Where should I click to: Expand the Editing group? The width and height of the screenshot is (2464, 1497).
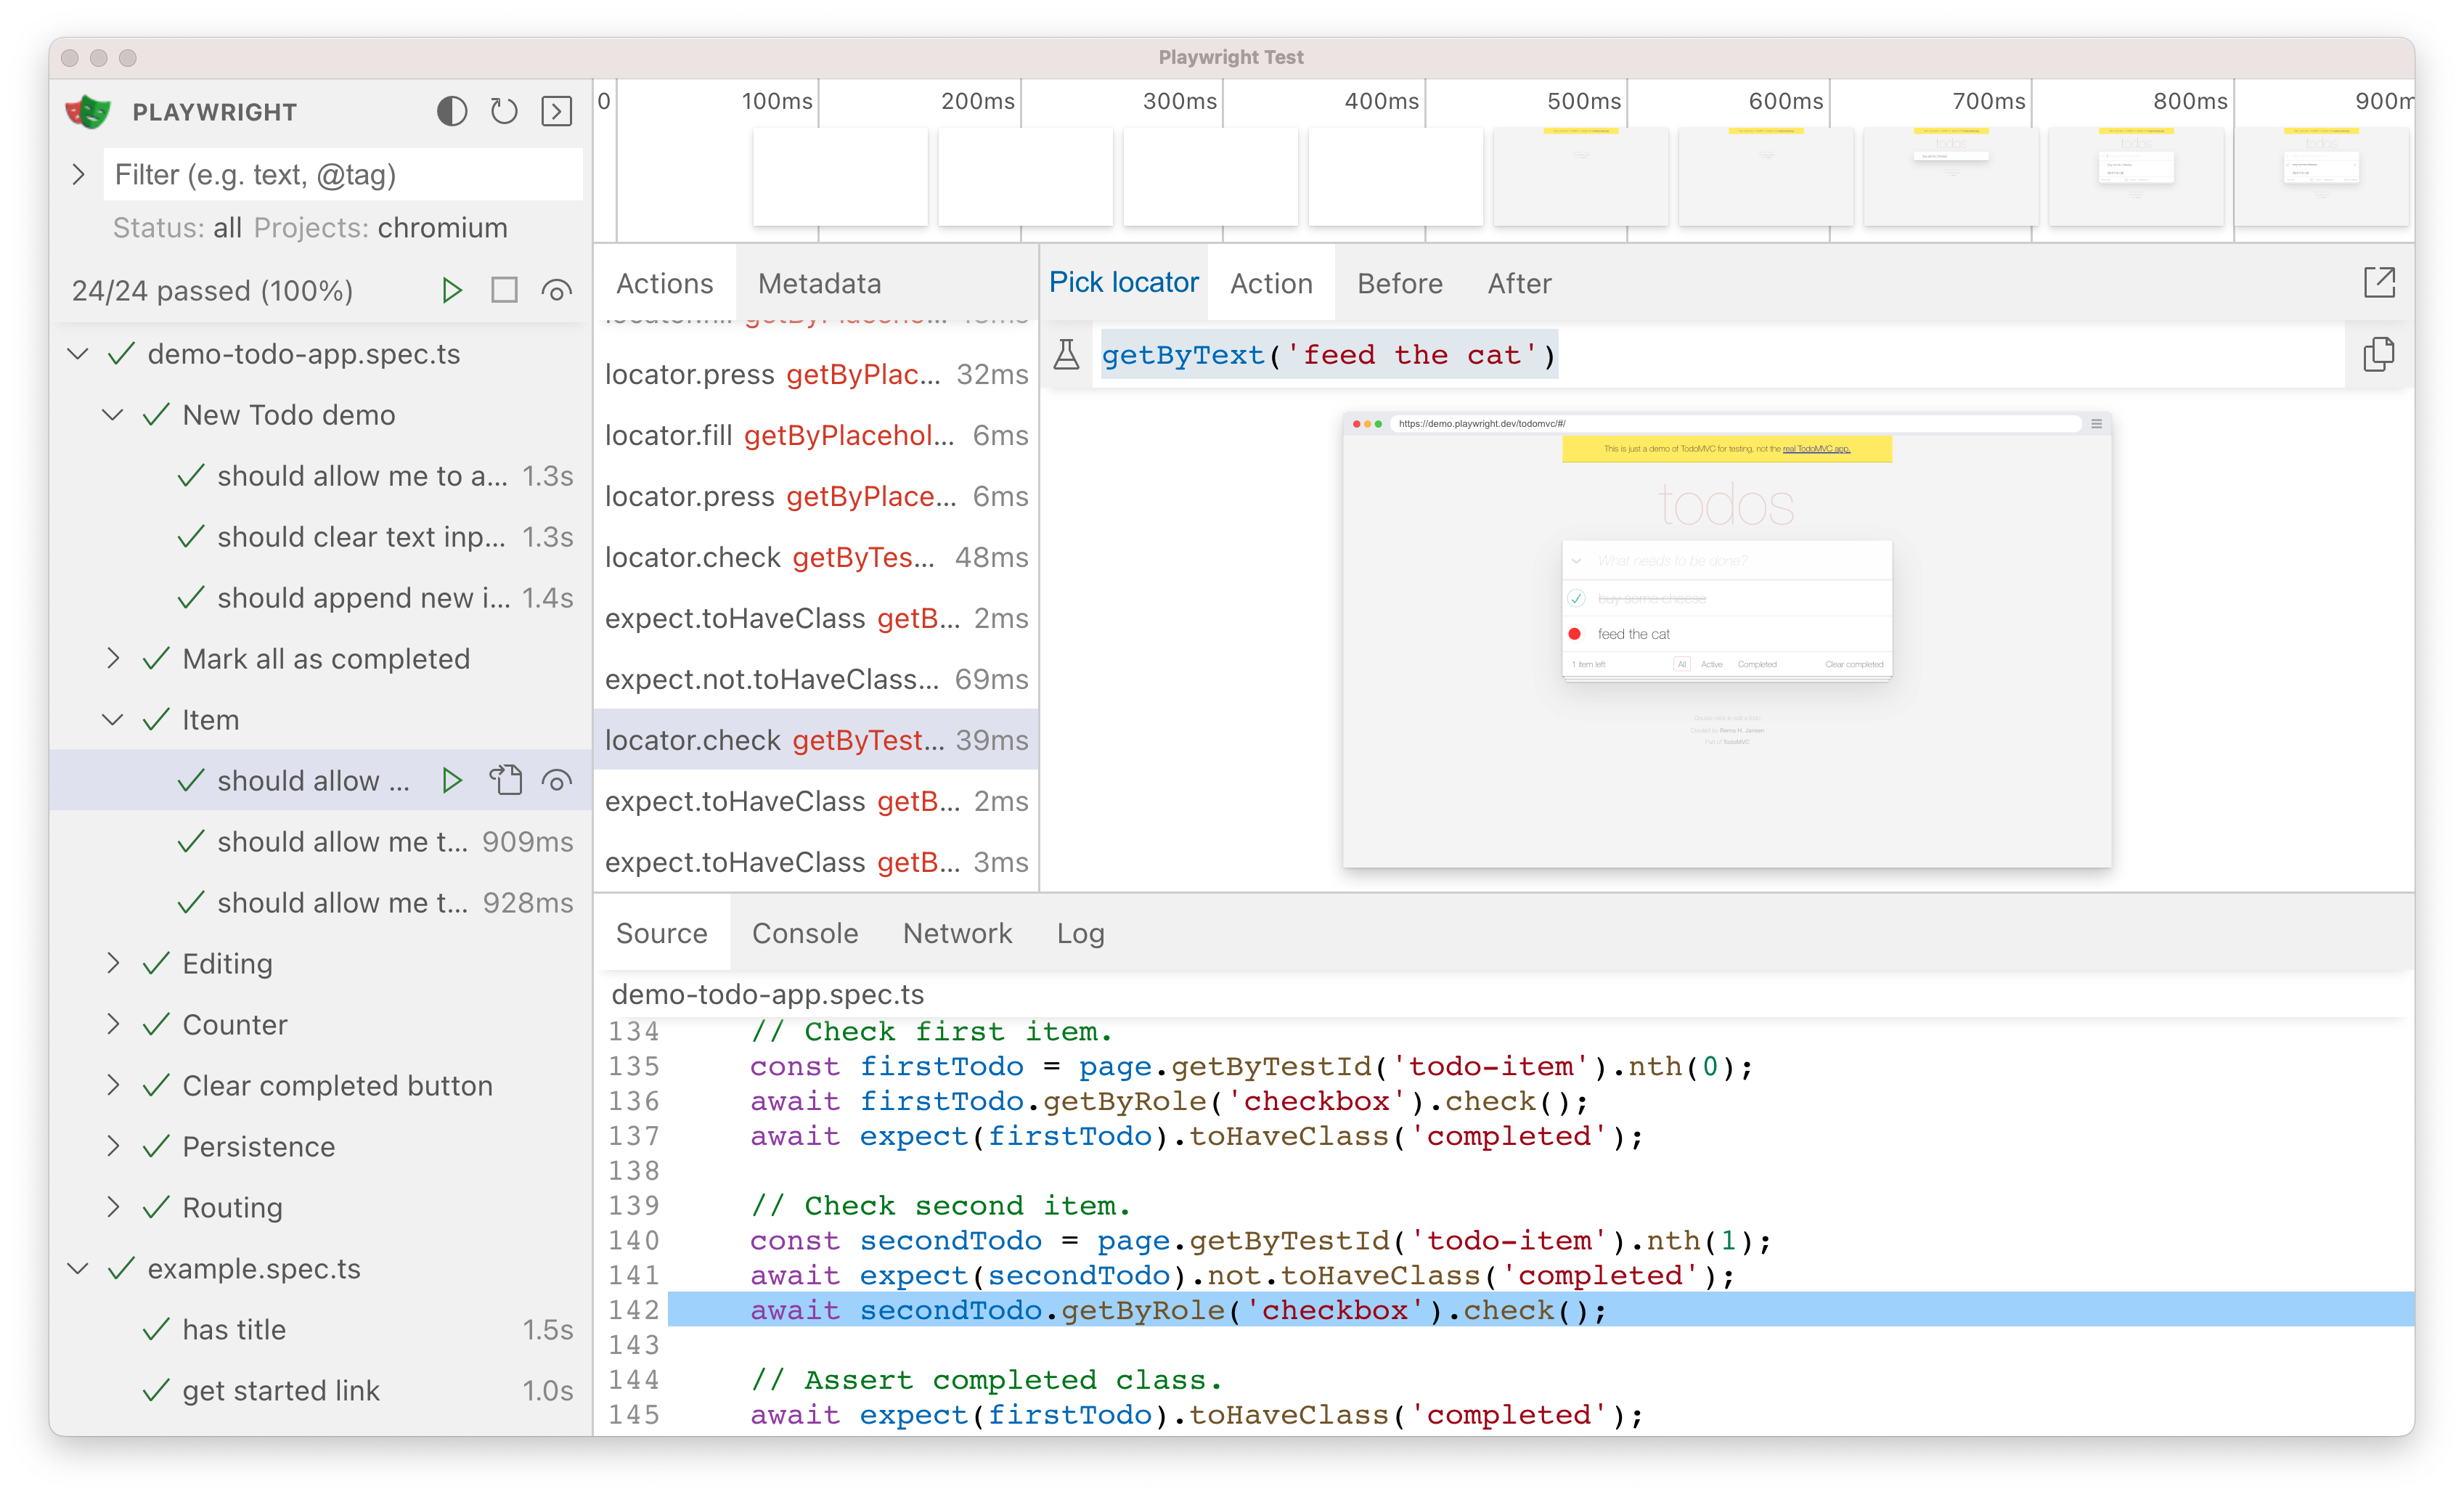[113, 963]
